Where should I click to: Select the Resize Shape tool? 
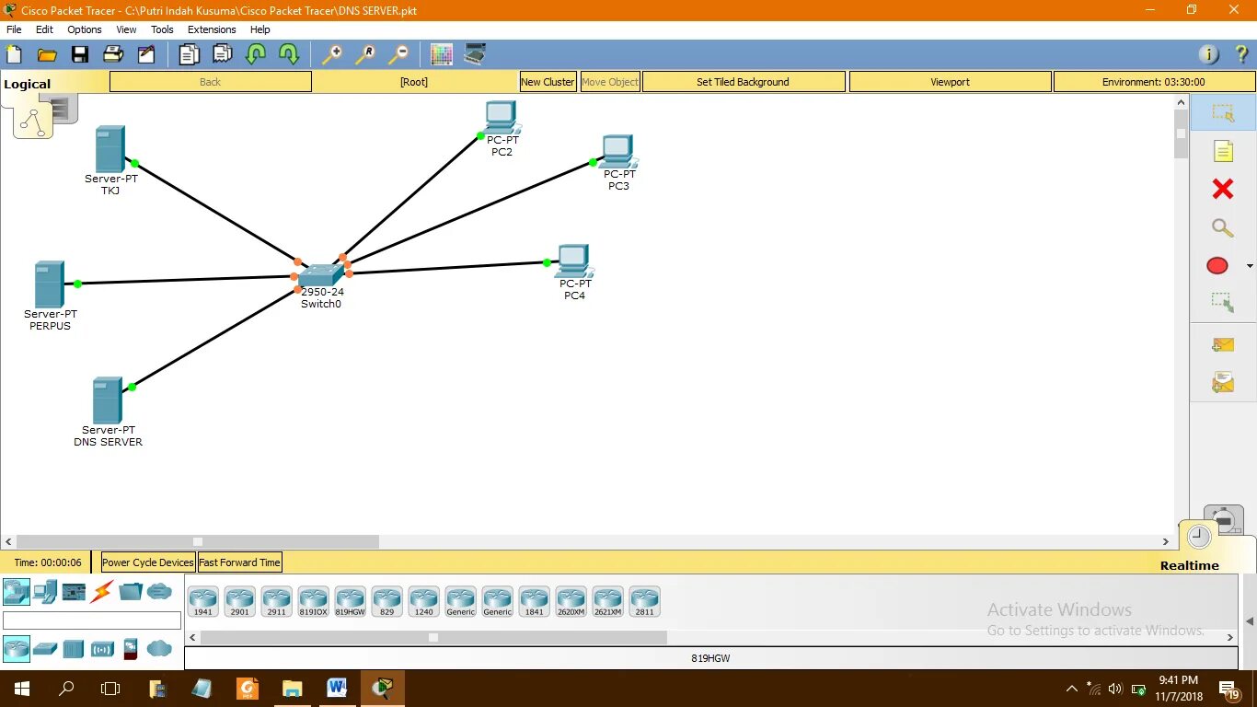coord(1223,301)
